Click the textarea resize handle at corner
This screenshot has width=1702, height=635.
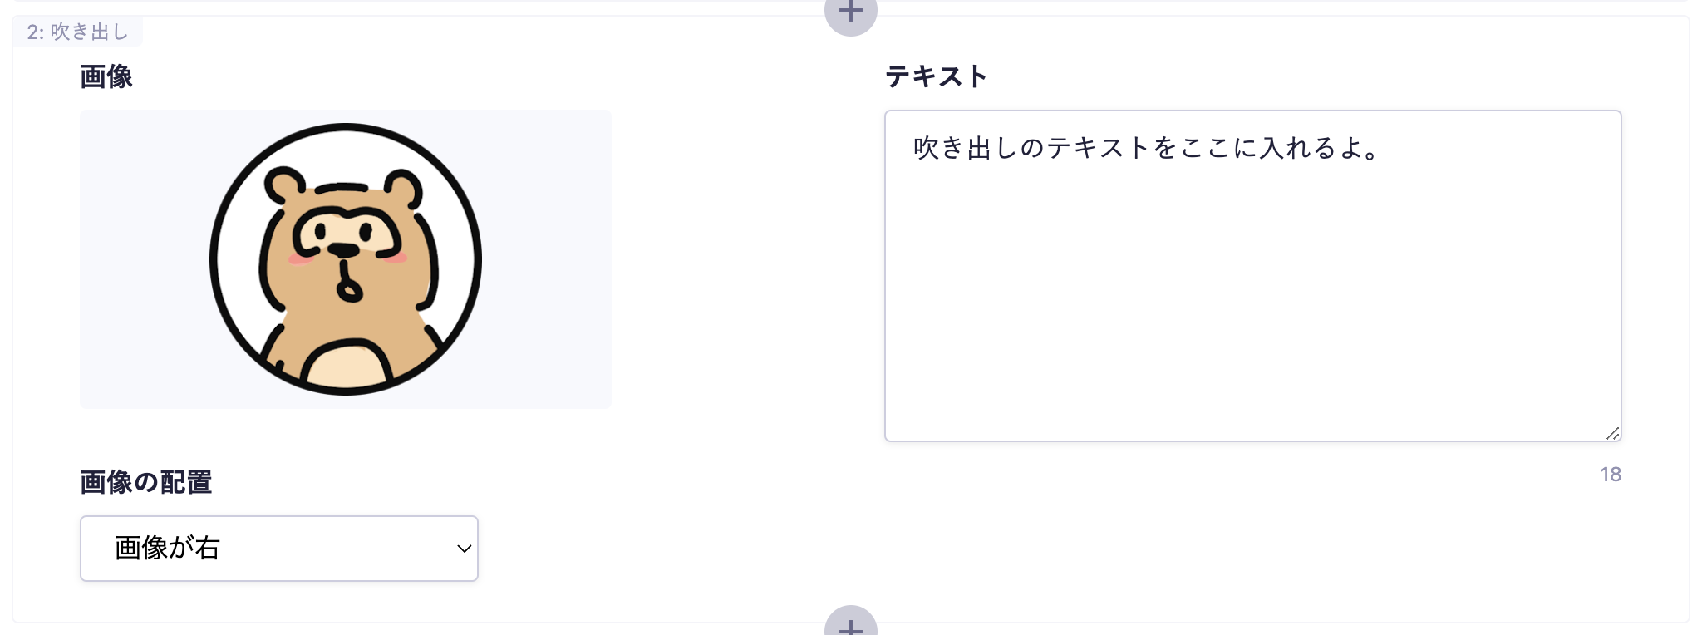pos(1611,432)
